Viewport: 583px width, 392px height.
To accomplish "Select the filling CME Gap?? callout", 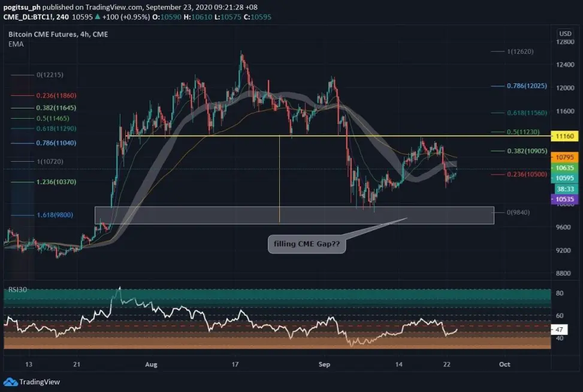I will pyautogui.click(x=307, y=244).
